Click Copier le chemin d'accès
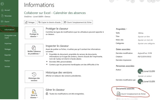 click(x=49, y=22)
